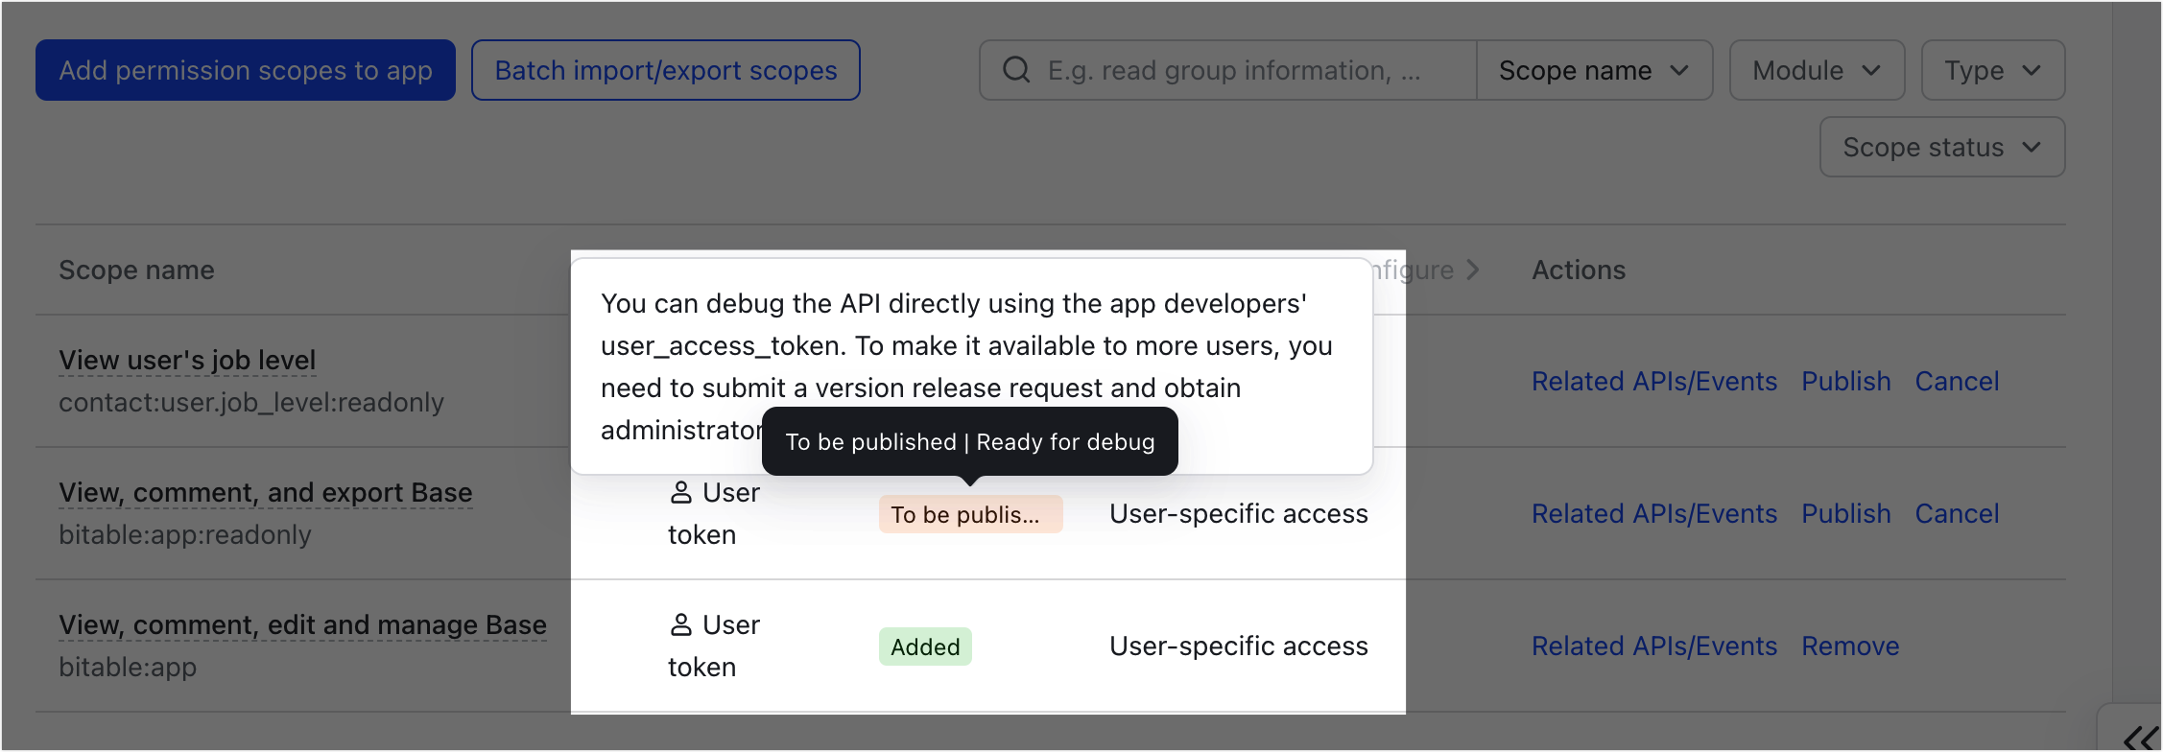Click user icon beside bitable:app:readonly token
The height and width of the screenshot is (752, 2163).
tap(680, 493)
